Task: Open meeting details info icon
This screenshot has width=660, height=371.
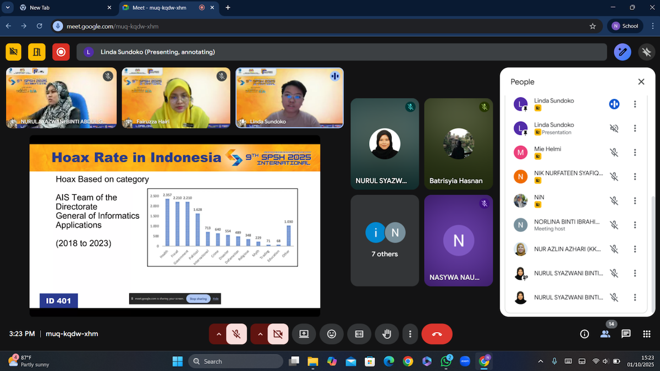Action: point(585,334)
